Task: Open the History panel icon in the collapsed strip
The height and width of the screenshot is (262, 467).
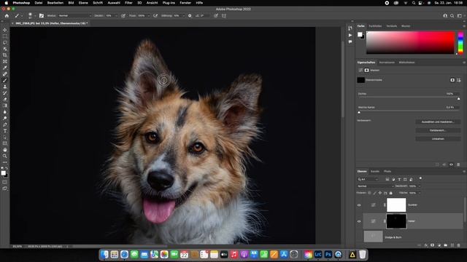Action: [350, 28]
